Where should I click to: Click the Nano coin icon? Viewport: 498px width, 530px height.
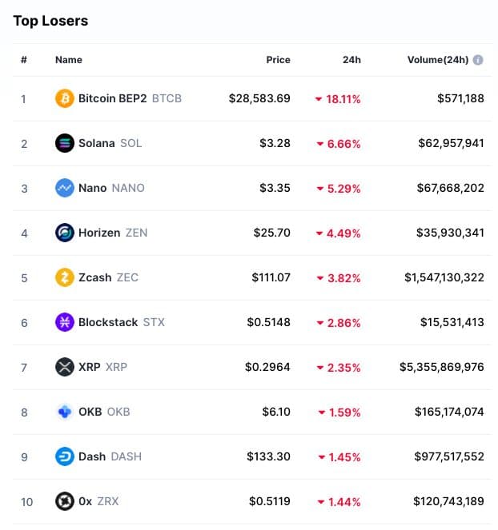pyautogui.click(x=65, y=189)
